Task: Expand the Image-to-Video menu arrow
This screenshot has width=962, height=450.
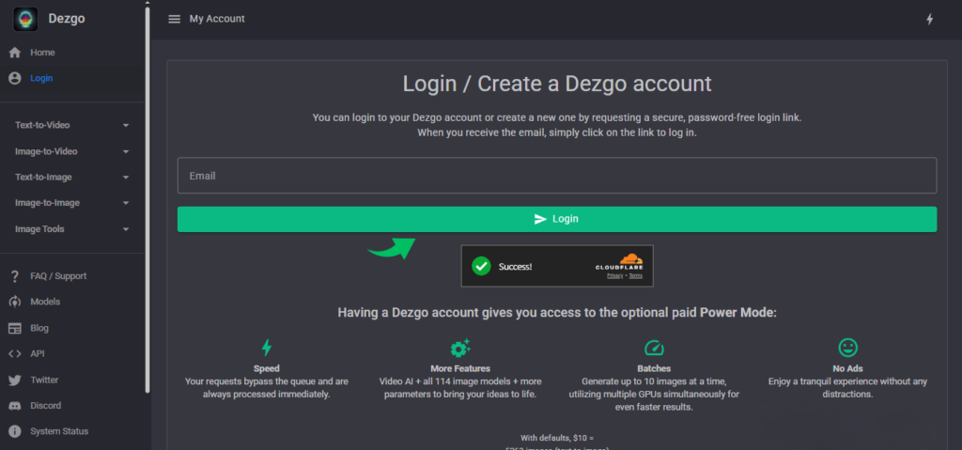Action: pyautogui.click(x=126, y=151)
